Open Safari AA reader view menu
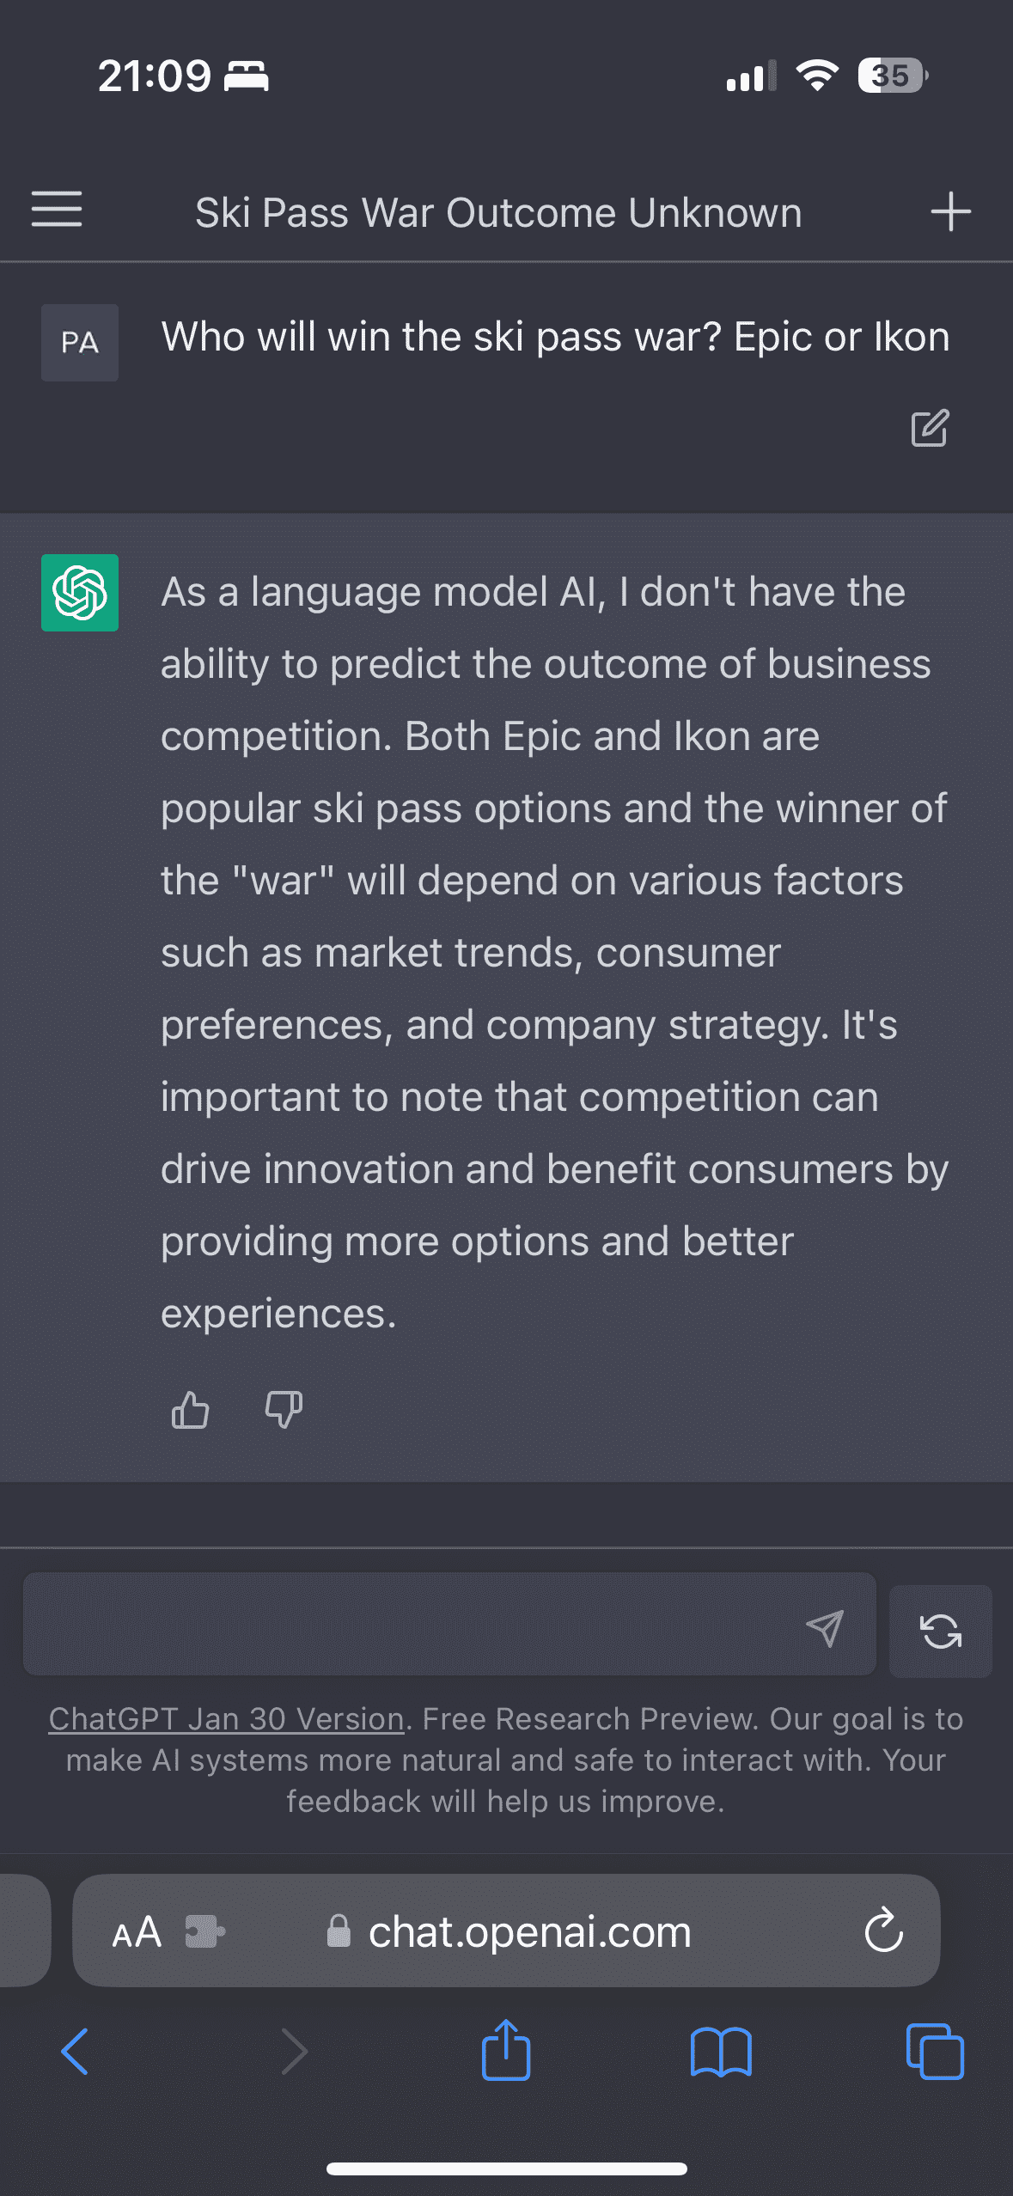Image resolution: width=1013 pixels, height=2196 pixels. [137, 1932]
